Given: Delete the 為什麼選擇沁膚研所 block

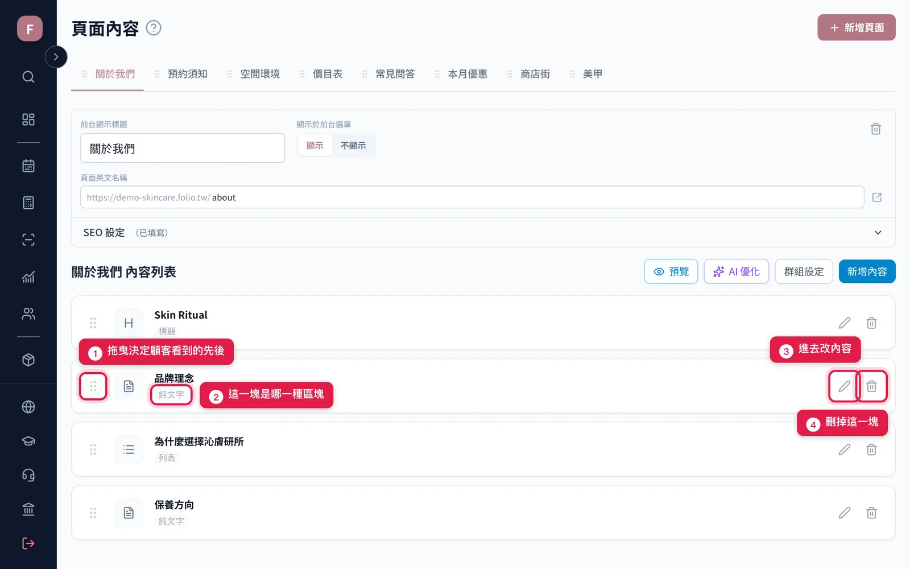Looking at the screenshot, I should (871, 450).
